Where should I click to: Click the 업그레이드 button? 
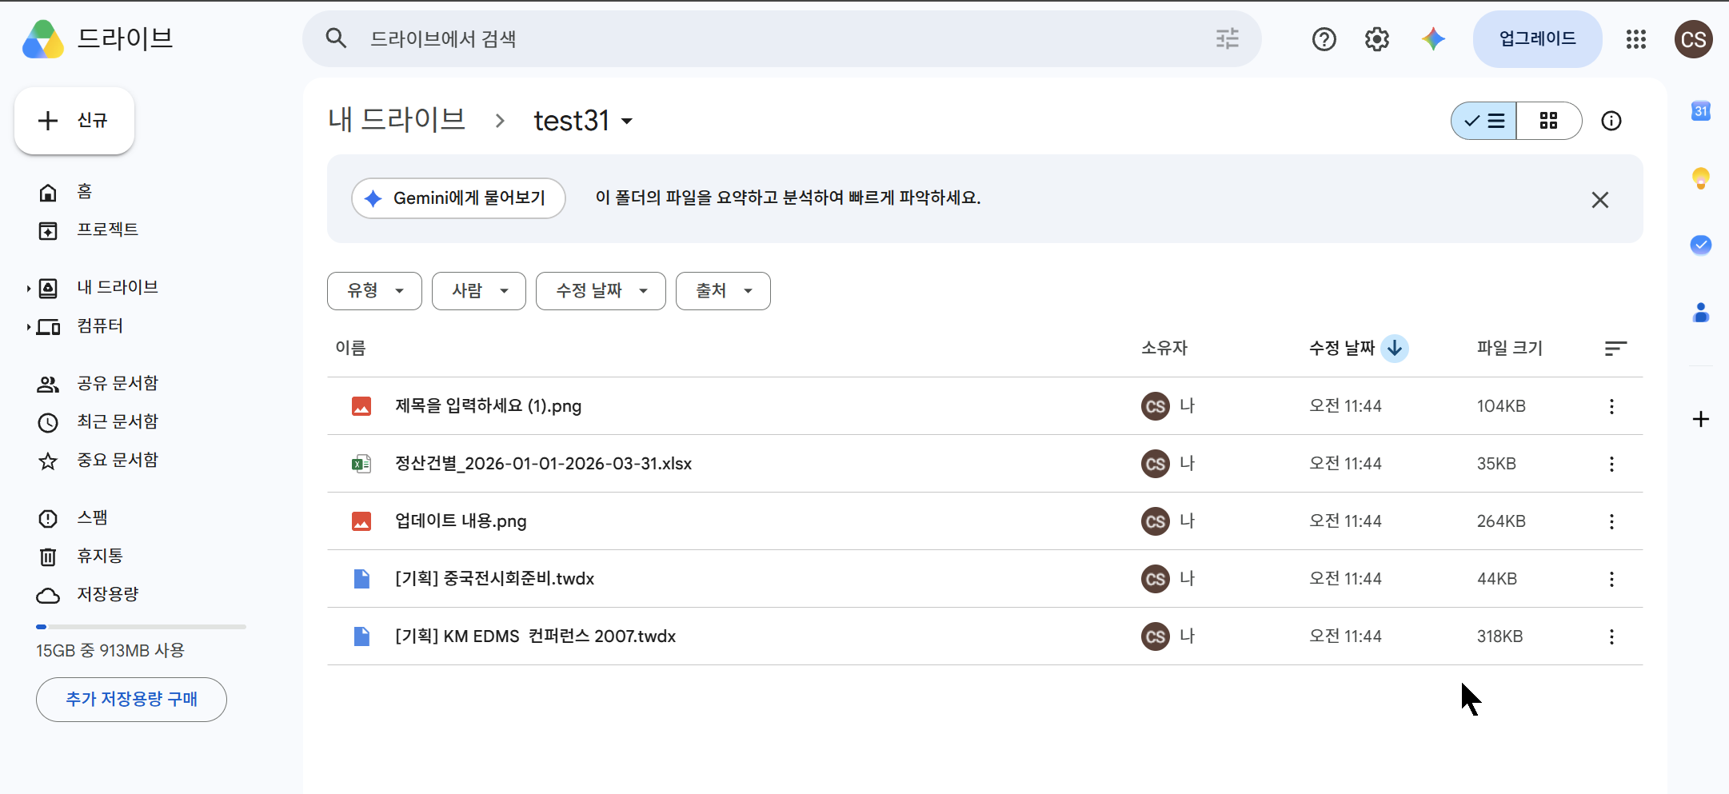click(1537, 39)
